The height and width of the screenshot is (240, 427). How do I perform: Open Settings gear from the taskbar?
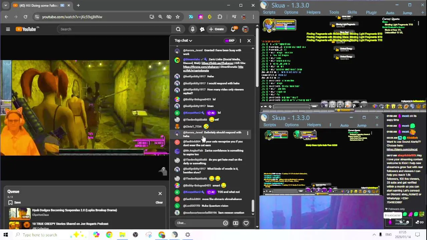(188, 235)
